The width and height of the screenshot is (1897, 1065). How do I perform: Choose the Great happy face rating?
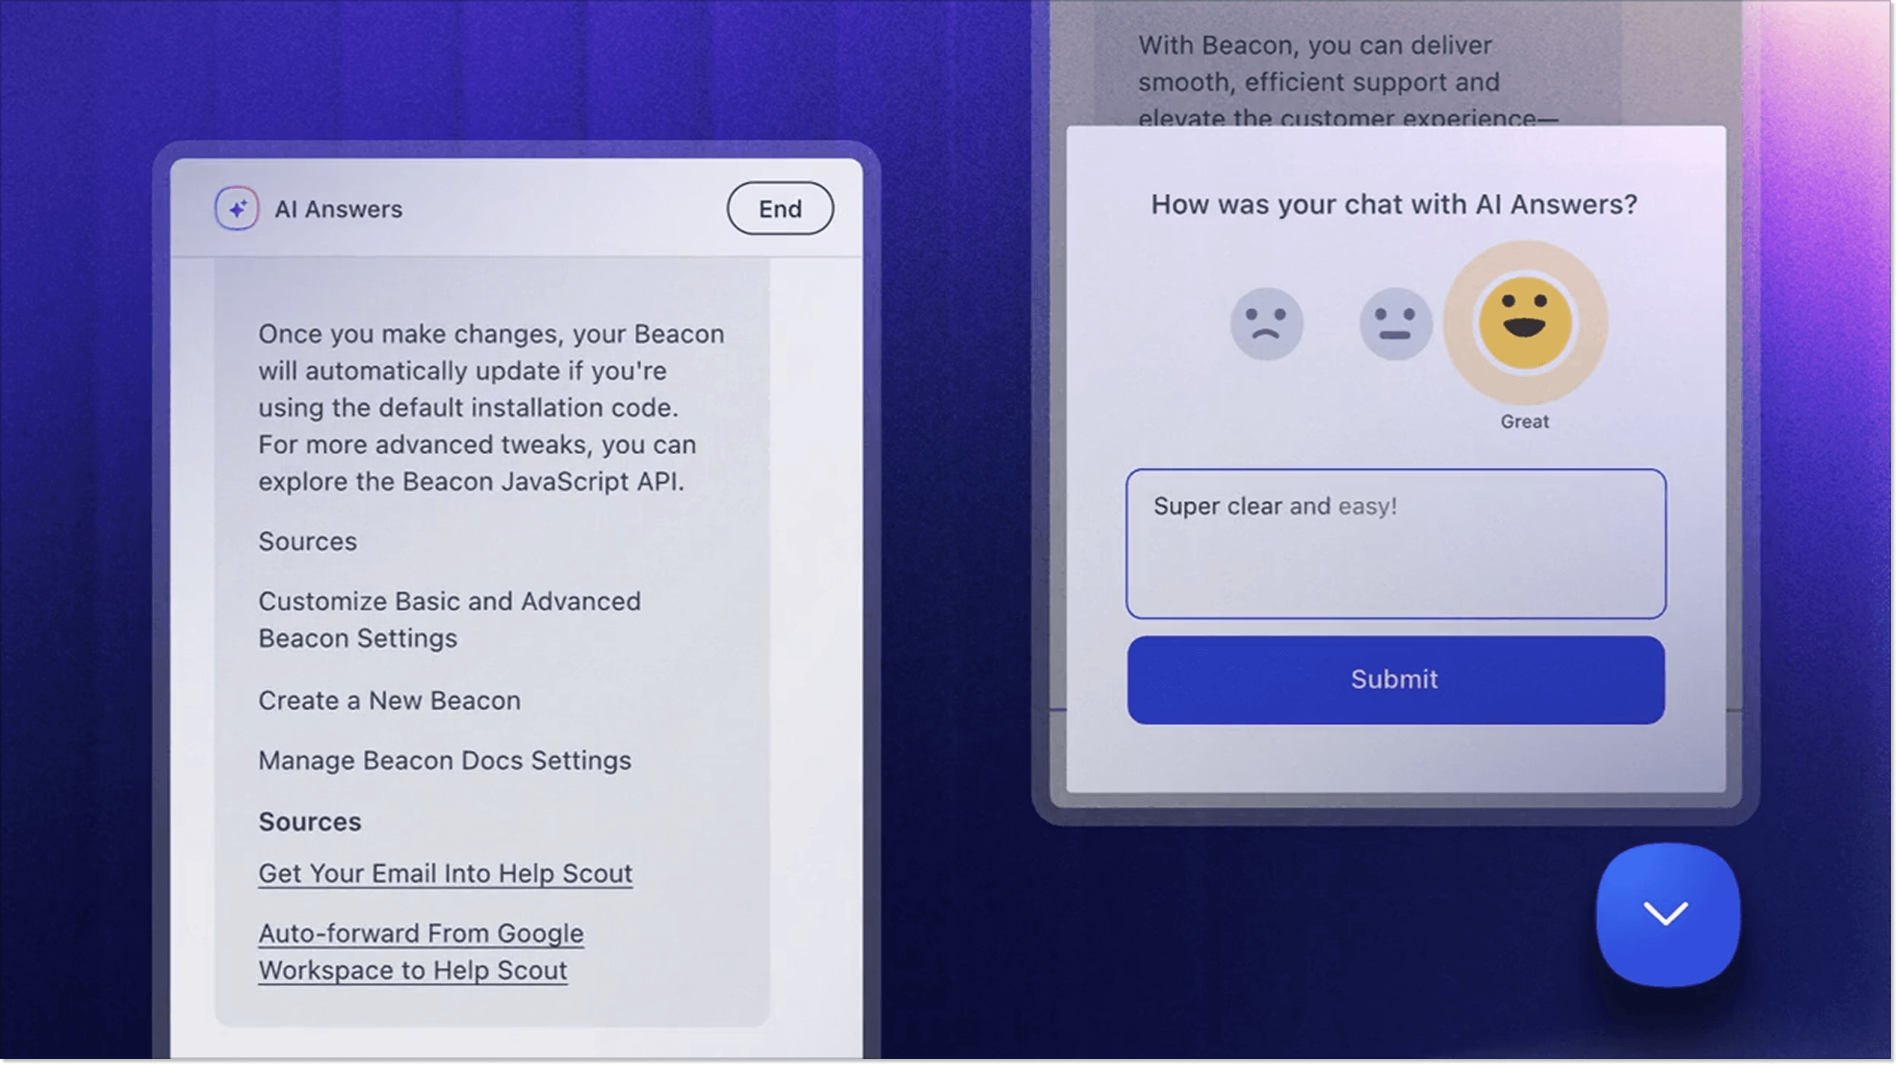coord(1525,322)
